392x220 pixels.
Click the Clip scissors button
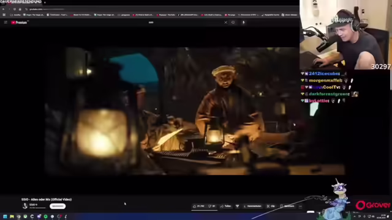(271, 207)
